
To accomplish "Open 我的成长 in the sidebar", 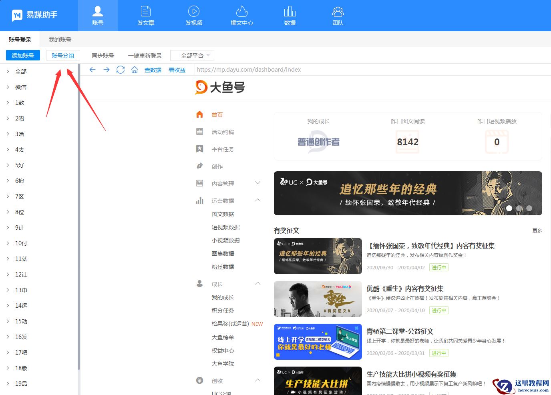I will 223,297.
